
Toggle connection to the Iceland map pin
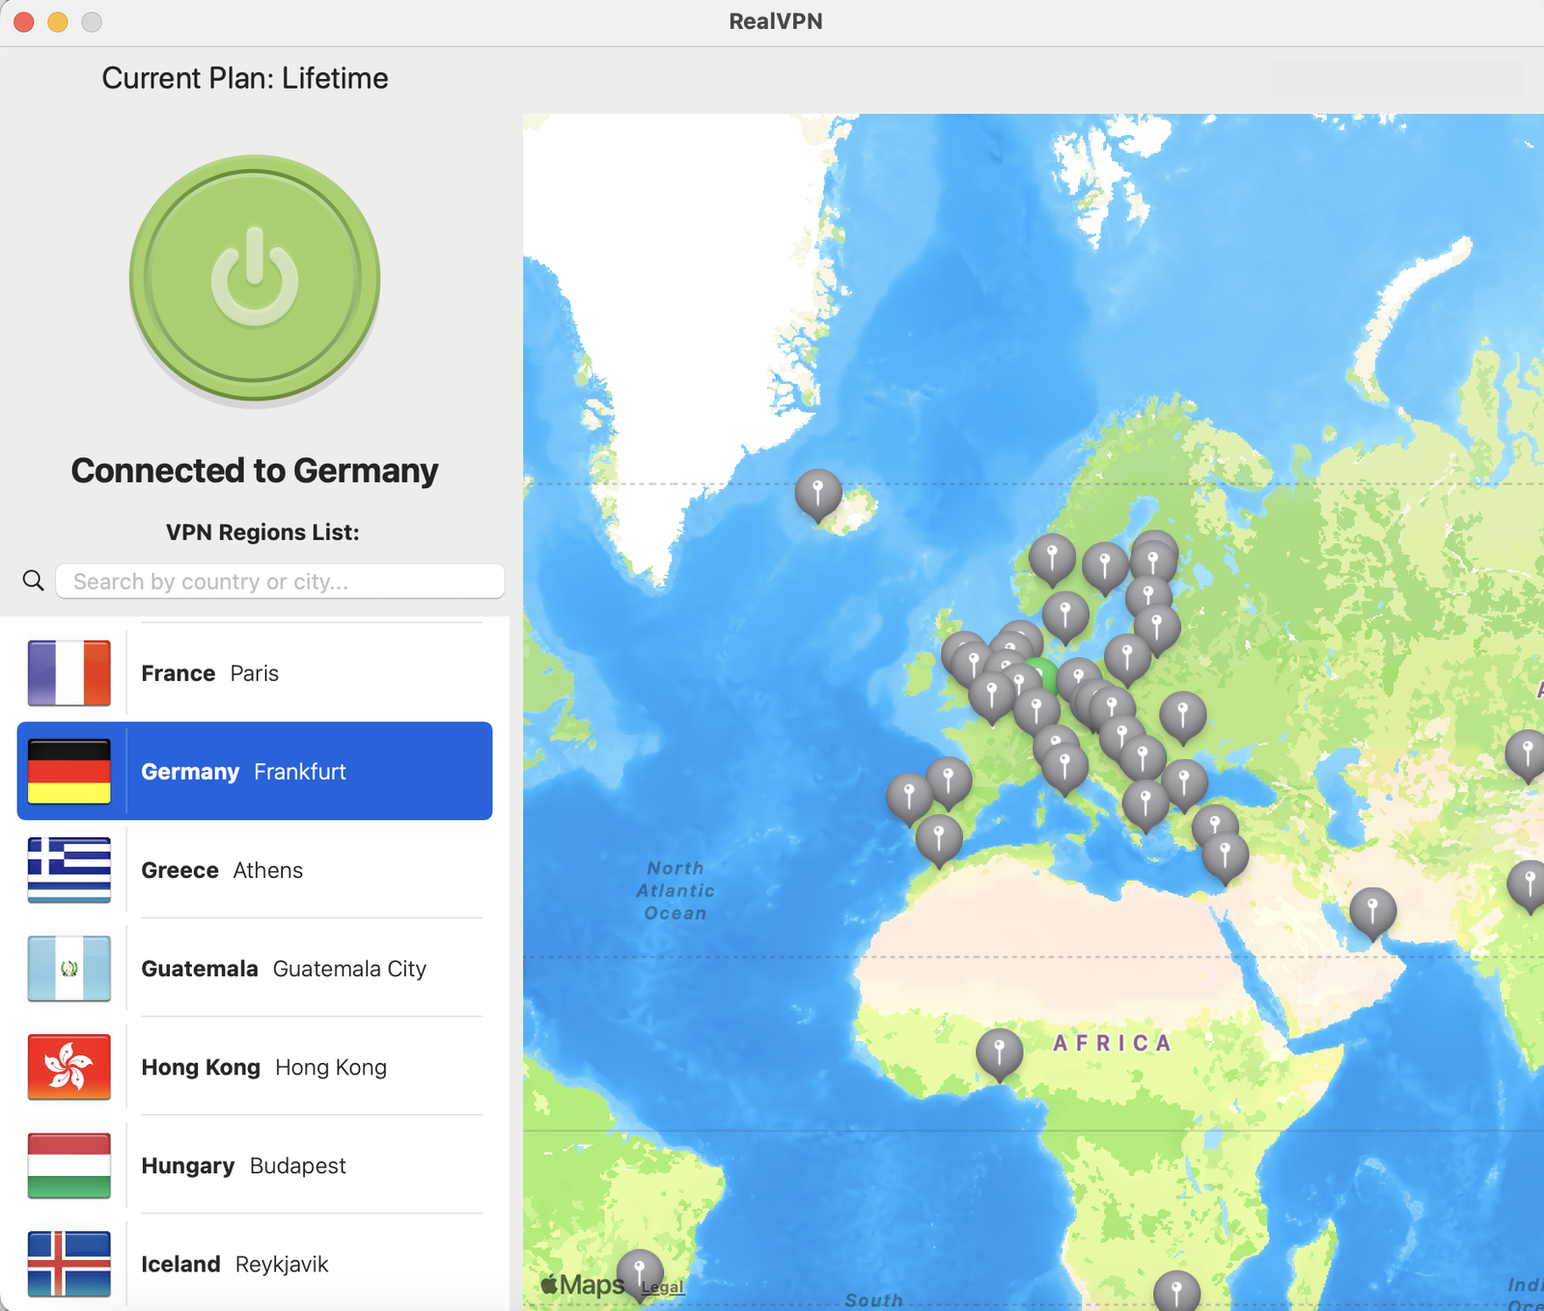pos(818,492)
